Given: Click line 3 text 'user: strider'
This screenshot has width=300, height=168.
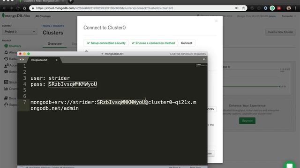Looking at the screenshot, I should 50,78.
